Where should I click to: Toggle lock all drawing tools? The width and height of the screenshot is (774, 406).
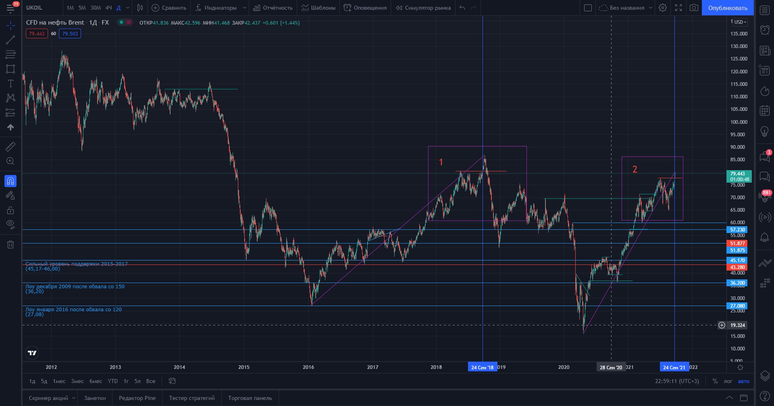pos(10,210)
